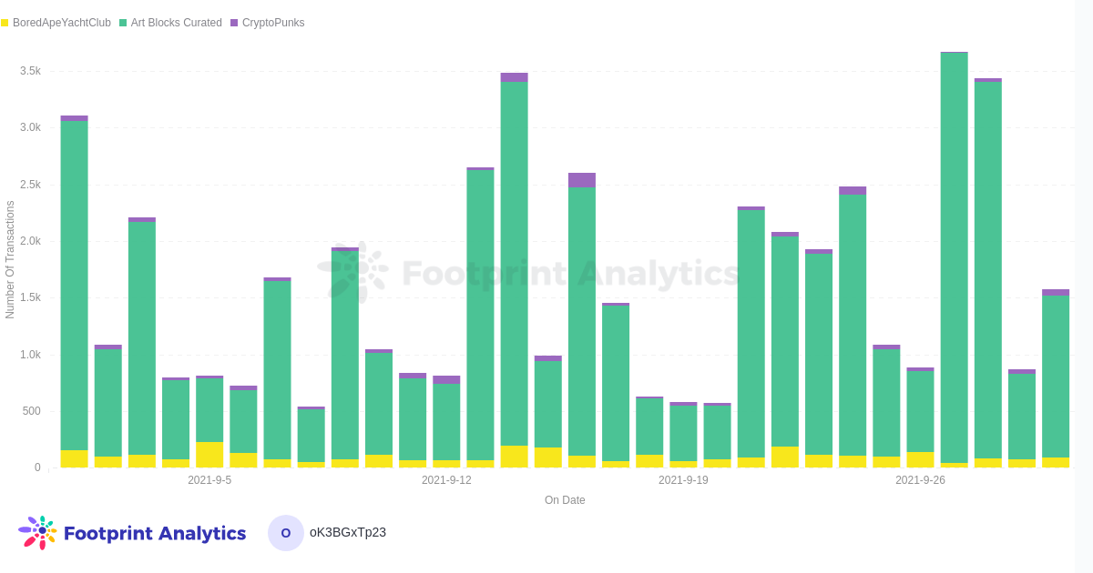Image resolution: width=1093 pixels, height=573 pixels.
Task: Open user profile oK3BGxTp23
Action: tap(347, 532)
